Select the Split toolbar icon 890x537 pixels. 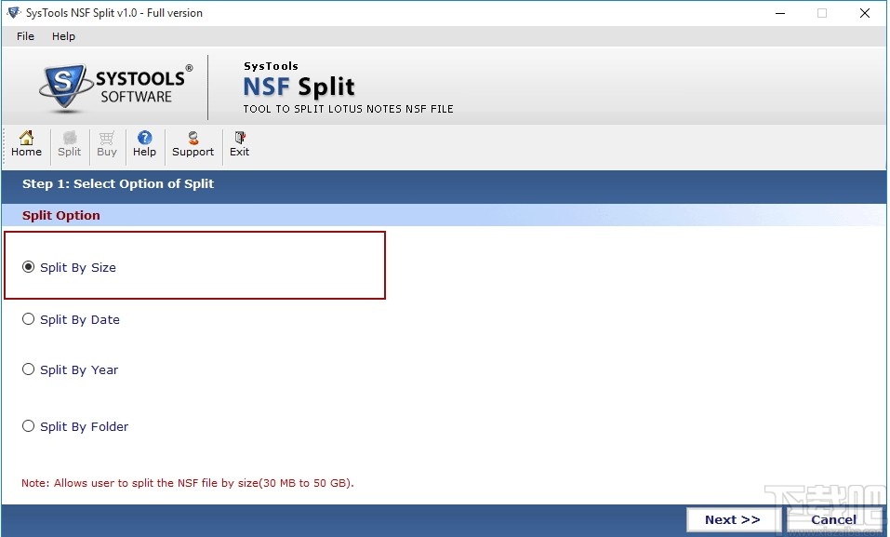69,145
